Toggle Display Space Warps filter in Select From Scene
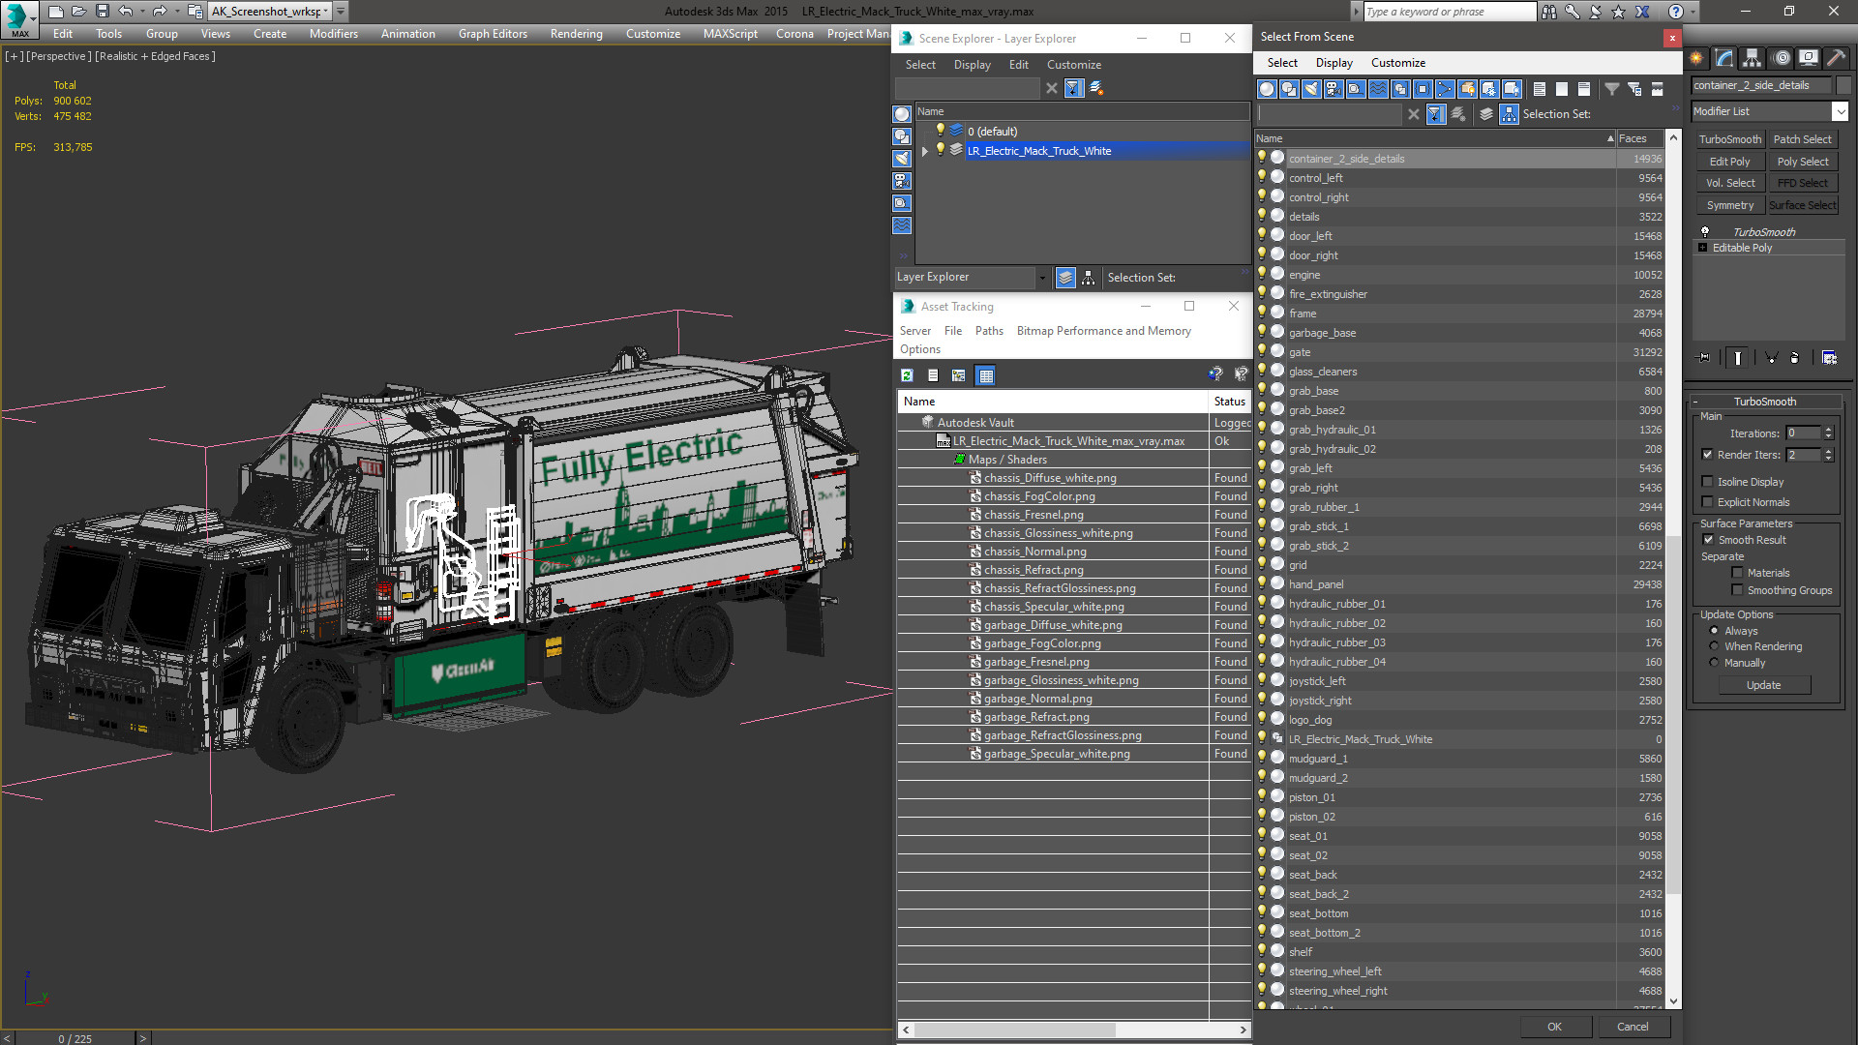The width and height of the screenshot is (1858, 1045). pos(1378,89)
